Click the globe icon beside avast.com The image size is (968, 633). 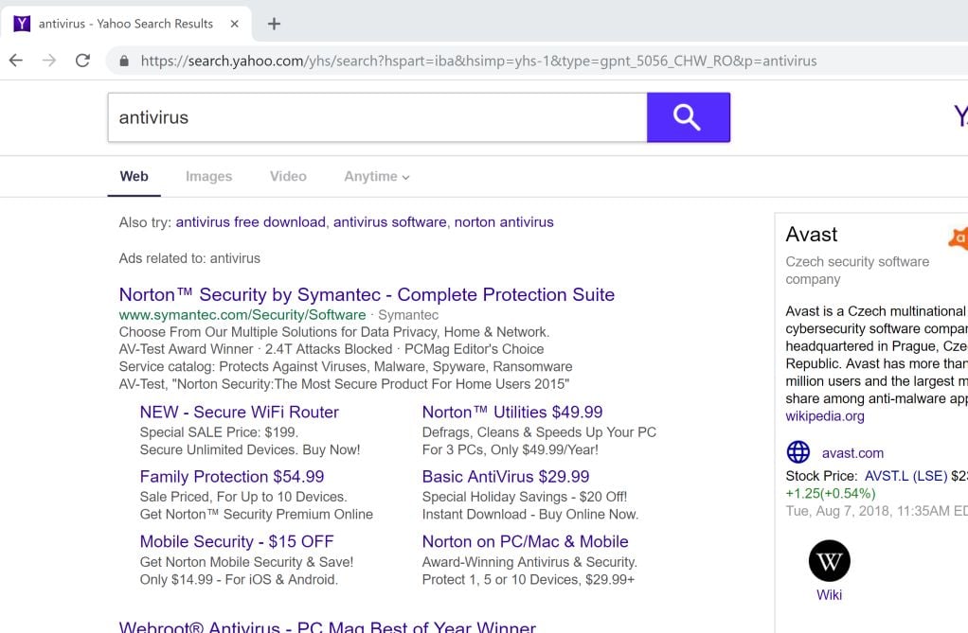pos(798,452)
